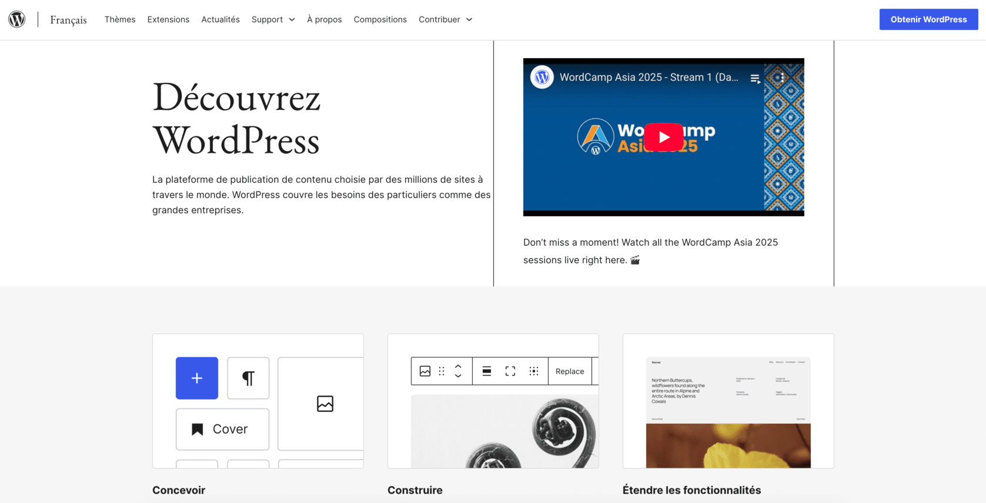The height and width of the screenshot is (503, 986).
Task: Play the WordCamp Asia 2025 video
Action: click(x=663, y=137)
